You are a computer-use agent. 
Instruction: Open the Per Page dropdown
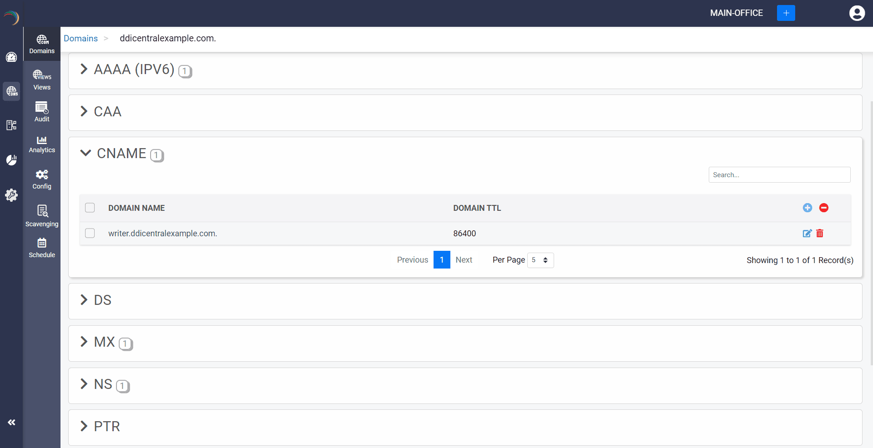click(540, 260)
